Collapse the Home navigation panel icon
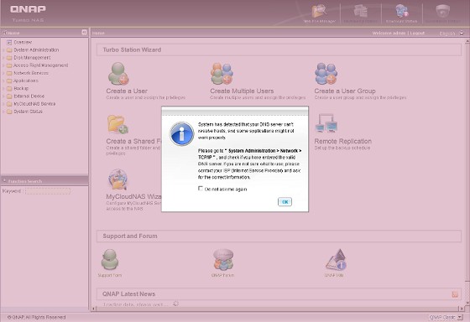 [84, 33]
